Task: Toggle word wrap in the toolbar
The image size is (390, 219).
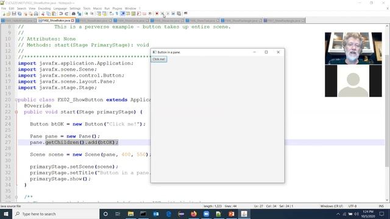Action: coord(111,13)
